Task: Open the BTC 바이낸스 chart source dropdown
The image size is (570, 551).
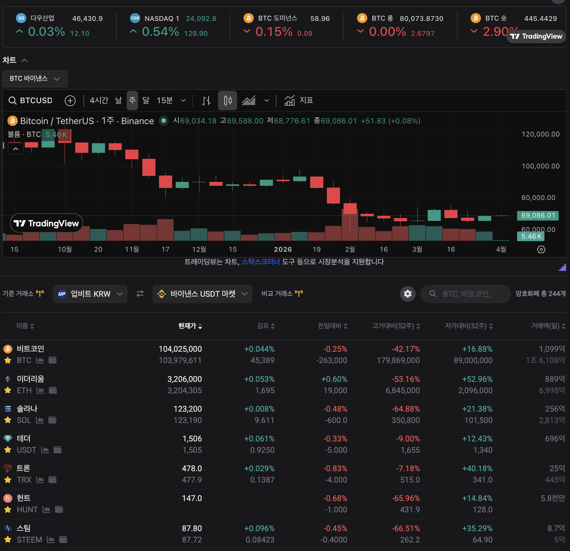Action: coord(35,79)
